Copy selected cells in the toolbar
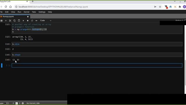This screenshot has height=105, width=186. pyautogui.click(x=15, y=21)
